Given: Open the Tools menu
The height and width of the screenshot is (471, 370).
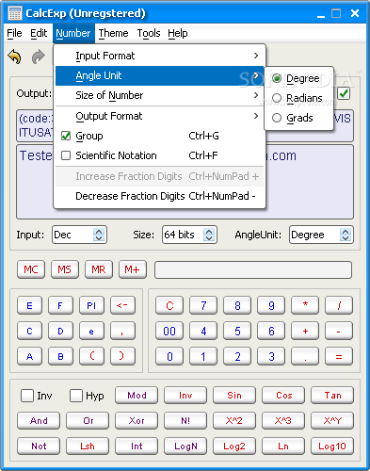Looking at the screenshot, I should 149,33.
